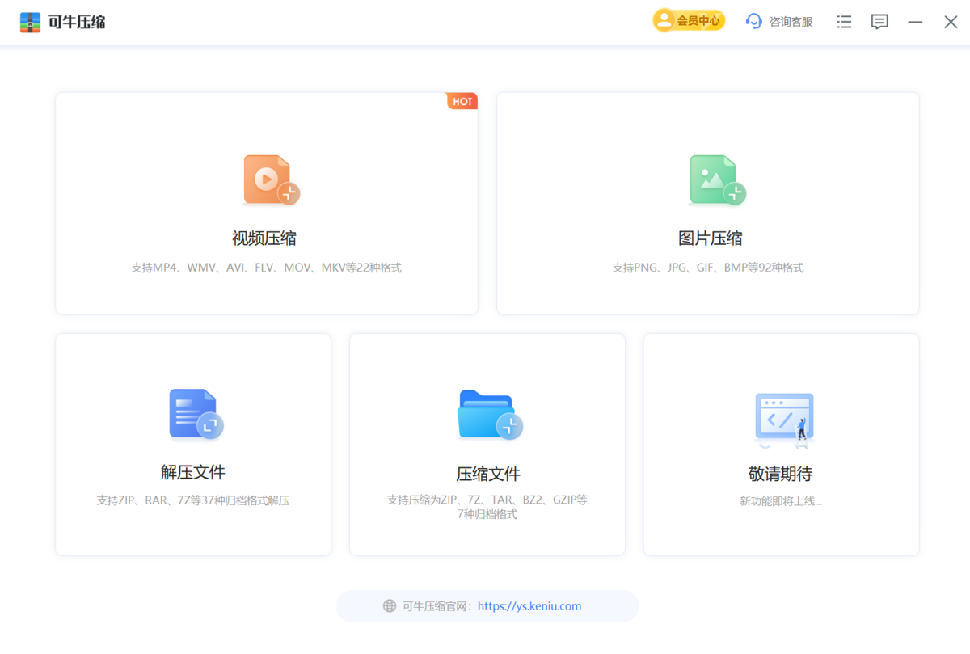
Task: Click the 敬请期待 placeholder card
Action: click(781, 444)
